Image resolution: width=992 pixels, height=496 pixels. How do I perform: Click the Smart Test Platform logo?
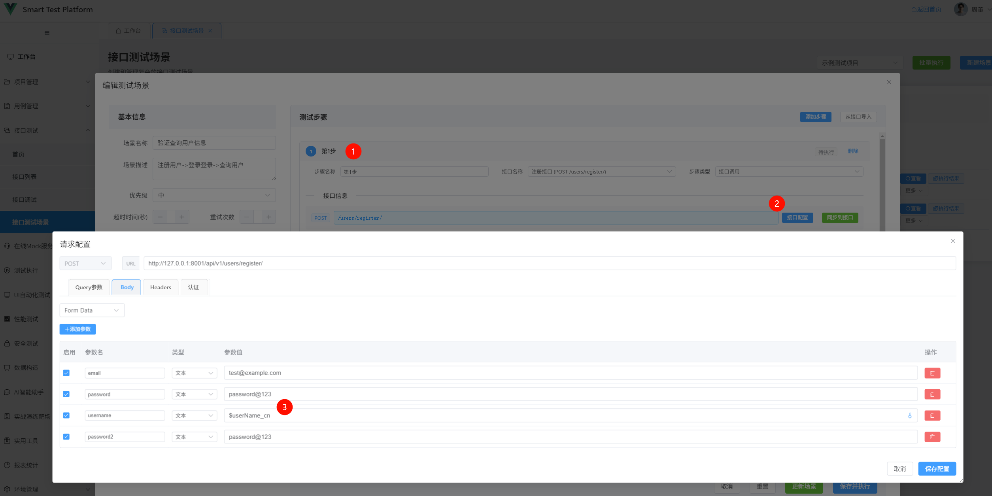click(10, 9)
